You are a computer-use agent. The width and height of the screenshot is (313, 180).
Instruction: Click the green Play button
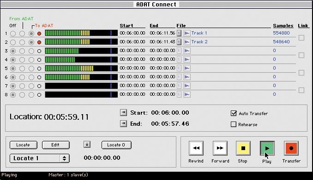tap(267, 148)
